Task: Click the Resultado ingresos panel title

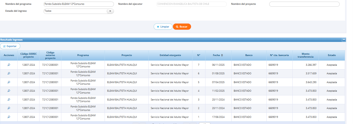Action: click(11, 40)
